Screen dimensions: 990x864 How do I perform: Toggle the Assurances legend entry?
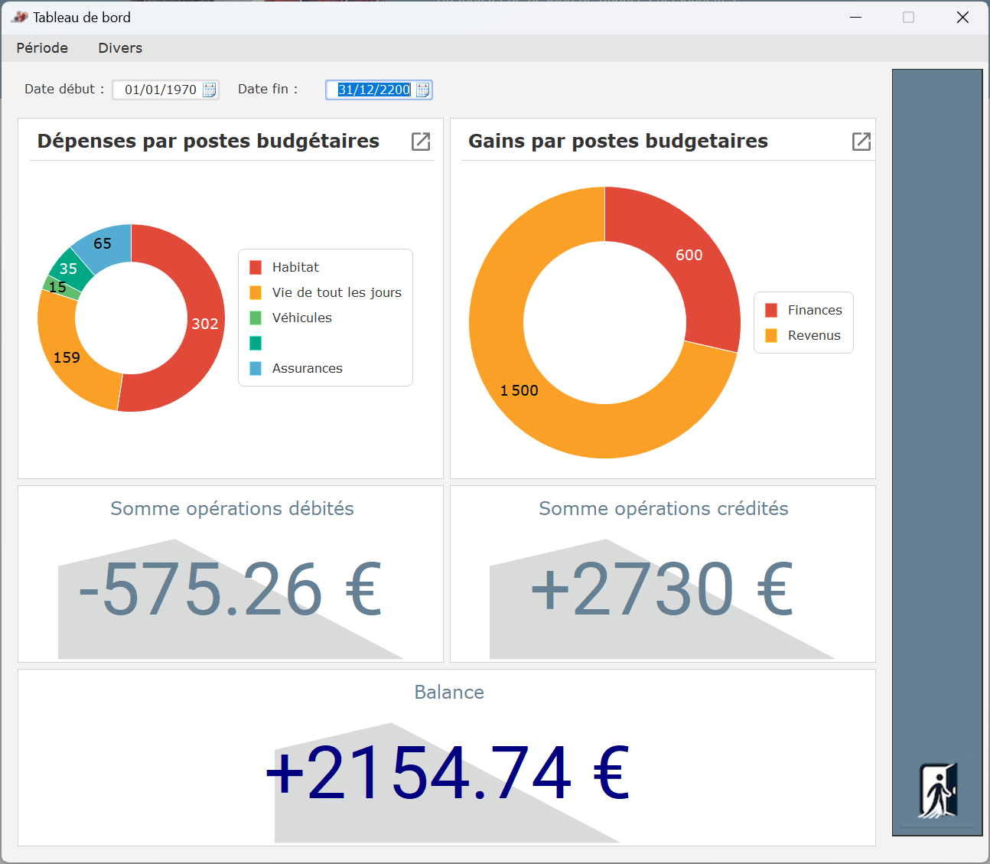pos(307,369)
